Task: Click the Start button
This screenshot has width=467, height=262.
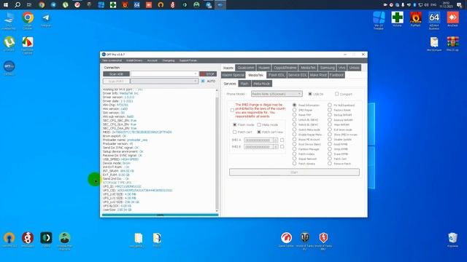Action: coord(294,172)
